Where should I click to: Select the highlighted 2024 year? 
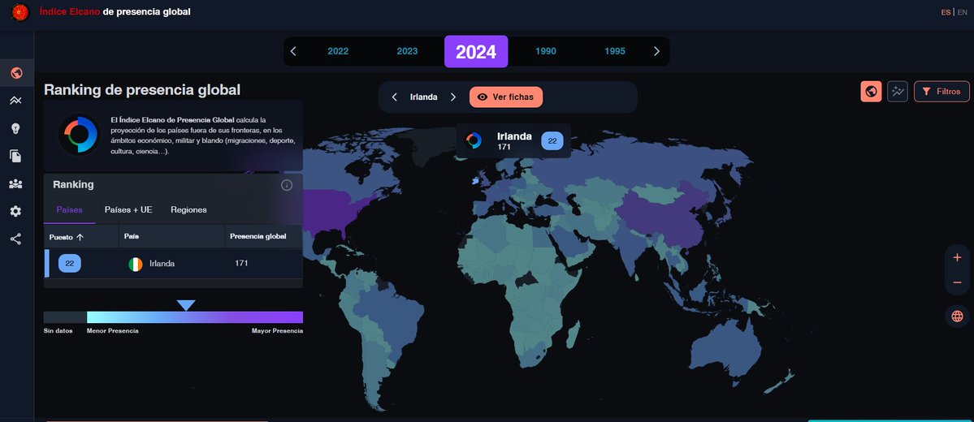(476, 51)
